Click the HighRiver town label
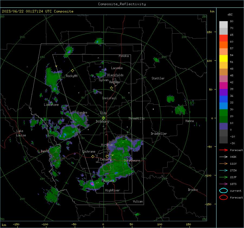The height and width of the screenshot is (228, 244). (x=113, y=190)
